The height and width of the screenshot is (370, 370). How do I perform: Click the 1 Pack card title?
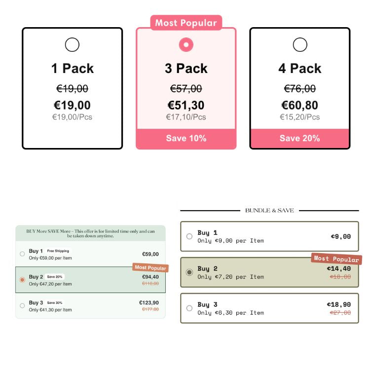tap(73, 69)
